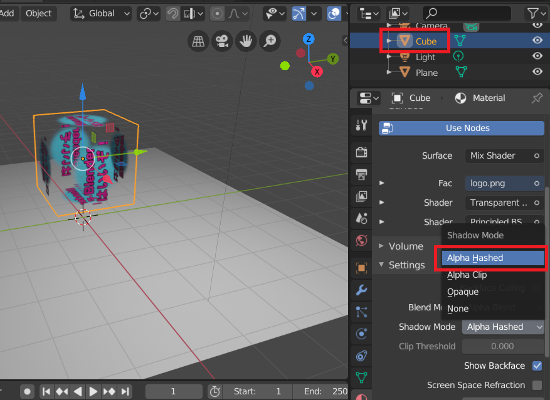This screenshot has height=400, width=550.
Task: Open Shadow Mode dropdown showing Alpha Hashed
Action: pyautogui.click(x=503, y=327)
